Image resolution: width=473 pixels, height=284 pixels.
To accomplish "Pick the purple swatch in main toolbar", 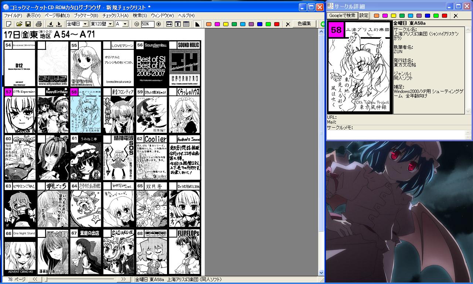I will pyautogui.click(x=251, y=24).
